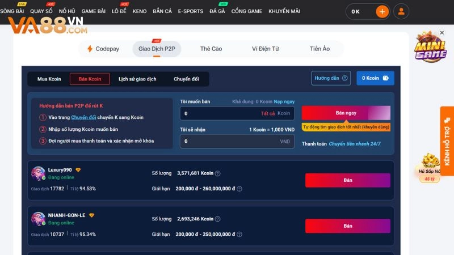Open the Khuyến Mãi menu
This screenshot has height=255, width=454.
click(284, 11)
